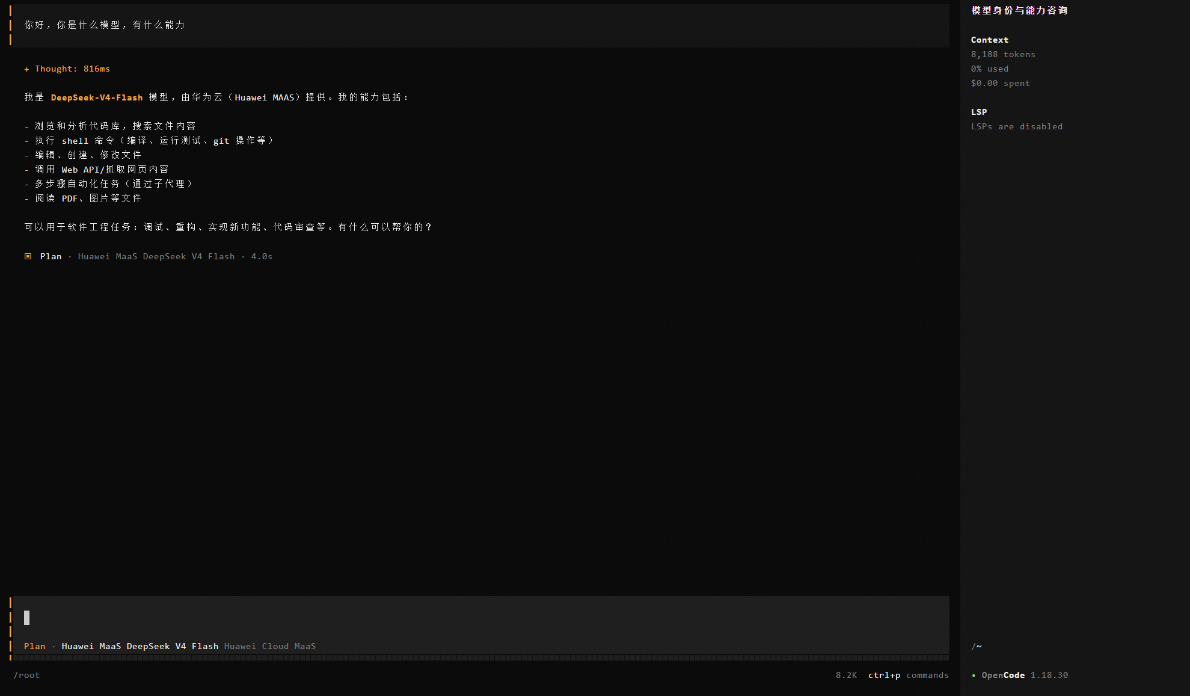
Task: Click the session title 模型身份与能力咨询
Action: pyautogui.click(x=1019, y=10)
